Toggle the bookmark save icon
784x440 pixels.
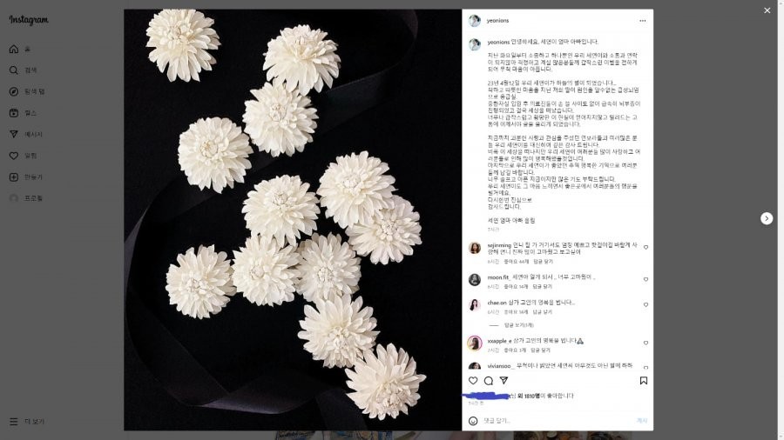[644, 381]
